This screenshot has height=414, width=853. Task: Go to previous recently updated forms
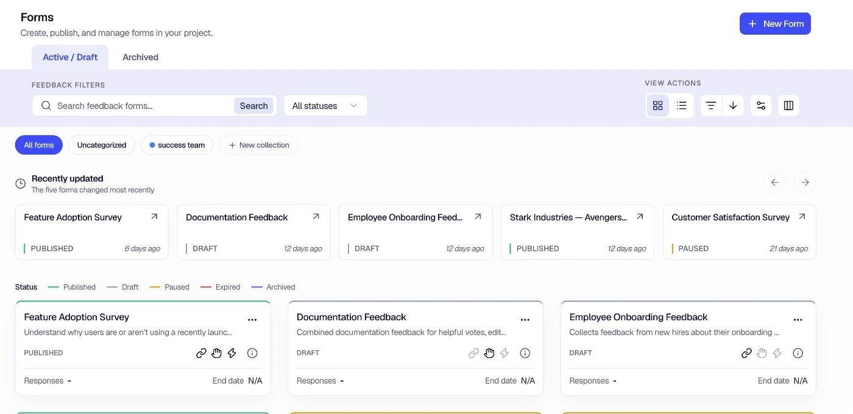pos(774,182)
